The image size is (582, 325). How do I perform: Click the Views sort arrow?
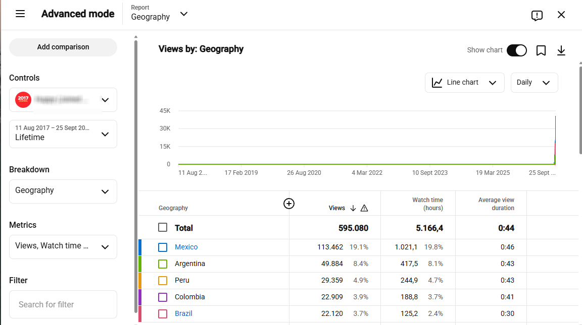[353, 208]
